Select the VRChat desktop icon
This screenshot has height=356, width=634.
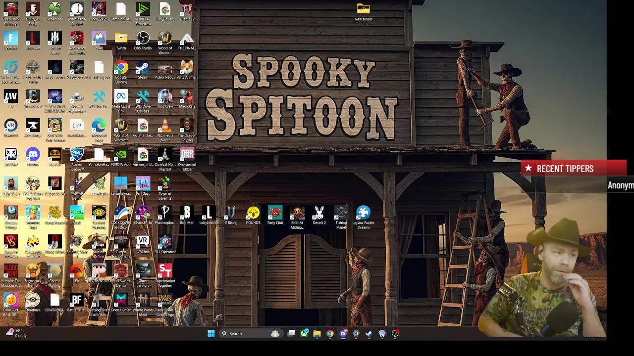tap(143, 245)
